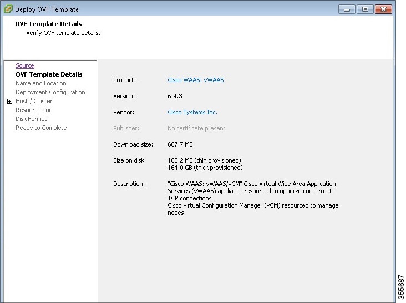Select the Ready to Complete step
Viewport: 406px width, 303px height.
click(41, 128)
